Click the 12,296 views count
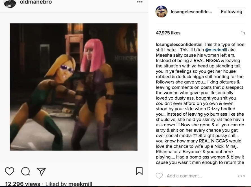 tap(23, 184)
